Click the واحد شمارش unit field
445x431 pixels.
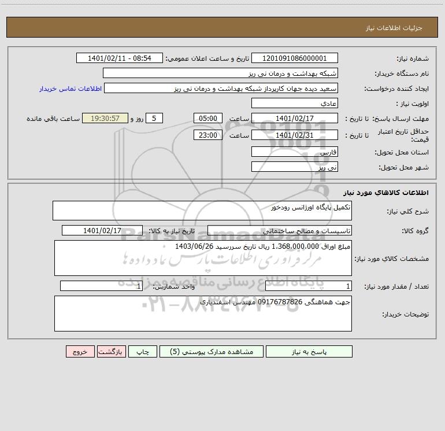click(101, 286)
